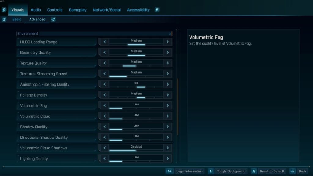Raise Anisotropic Filtering Quality using right arrow

168,84
